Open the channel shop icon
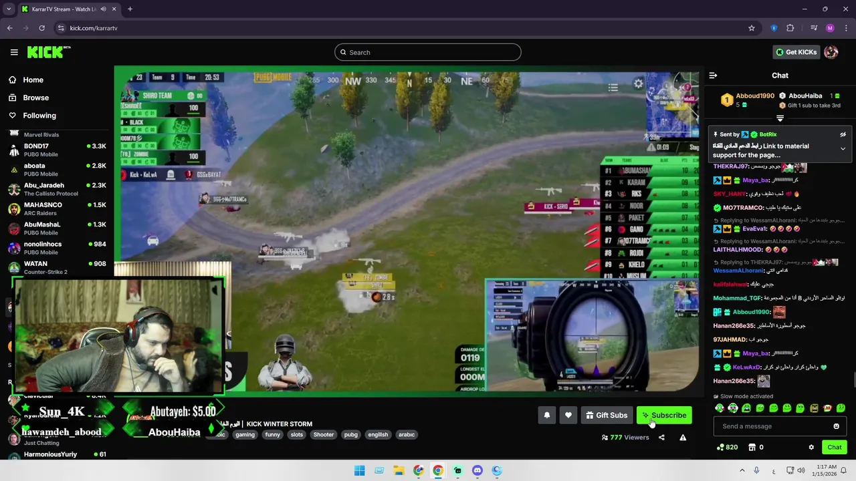 tap(752, 448)
